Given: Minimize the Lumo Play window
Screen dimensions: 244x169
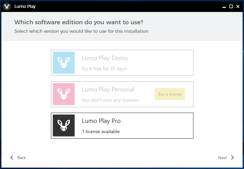Looking at the screenshot, I should [224, 6].
